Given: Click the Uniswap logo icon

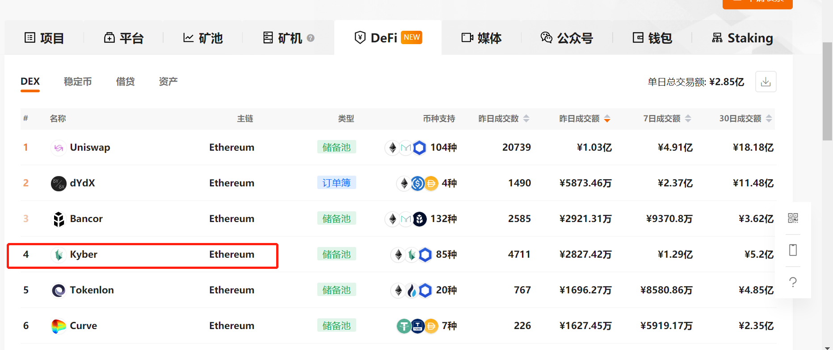Looking at the screenshot, I should click(x=59, y=148).
